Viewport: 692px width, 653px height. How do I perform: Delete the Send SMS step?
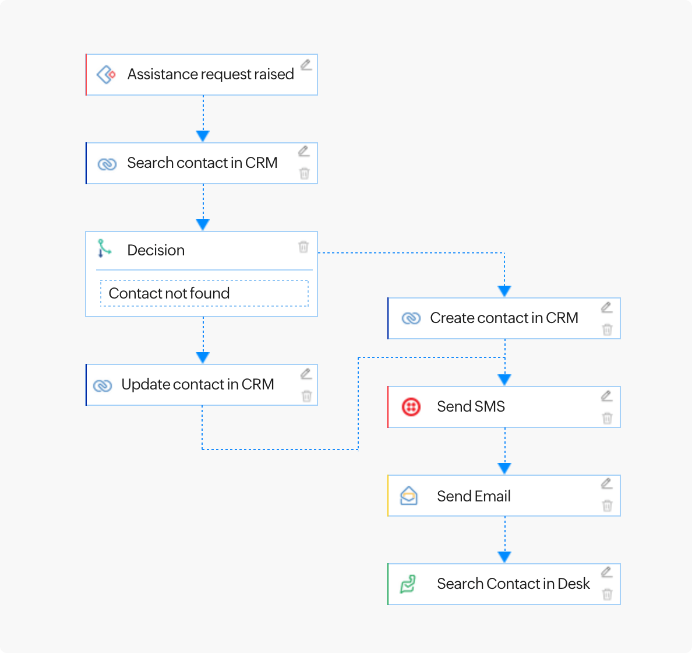pyautogui.click(x=607, y=418)
